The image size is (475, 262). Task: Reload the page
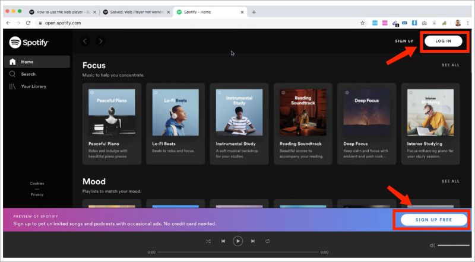28,23
